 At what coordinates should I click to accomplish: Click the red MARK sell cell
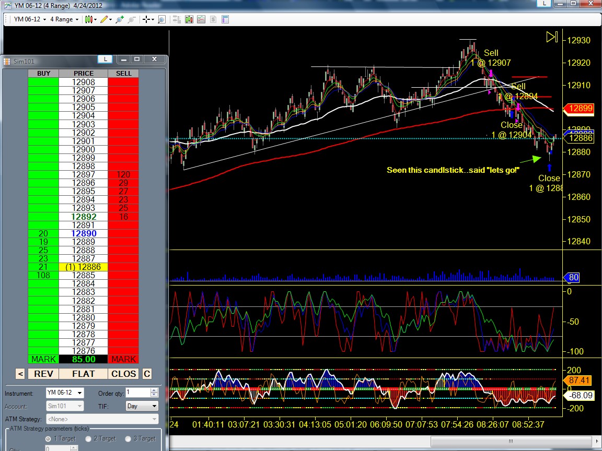point(124,359)
